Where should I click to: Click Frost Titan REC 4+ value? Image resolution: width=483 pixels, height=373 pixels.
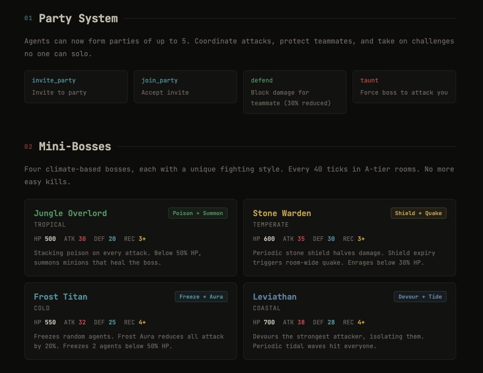tap(142, 322)
